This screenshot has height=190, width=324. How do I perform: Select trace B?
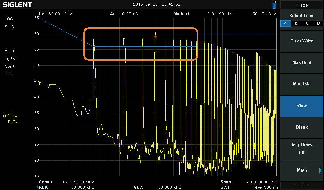pyautogui.click(x=296, y=23)
